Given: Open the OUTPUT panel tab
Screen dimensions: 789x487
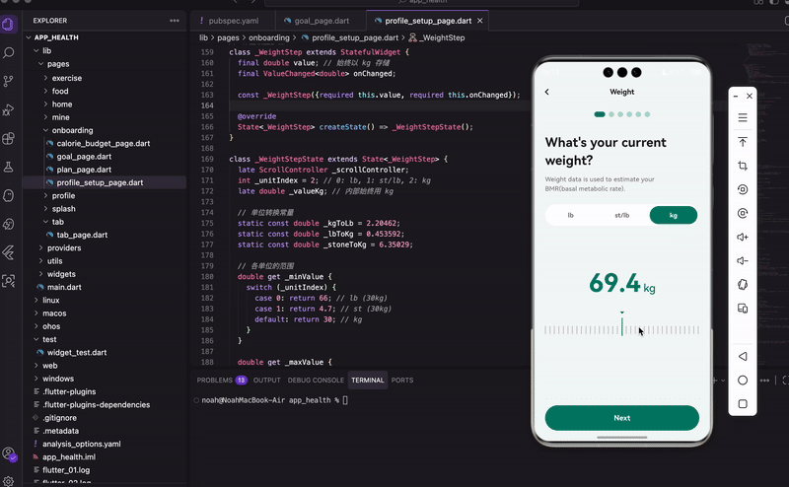Looking at the screenshot, I should [x=266, y=381].
